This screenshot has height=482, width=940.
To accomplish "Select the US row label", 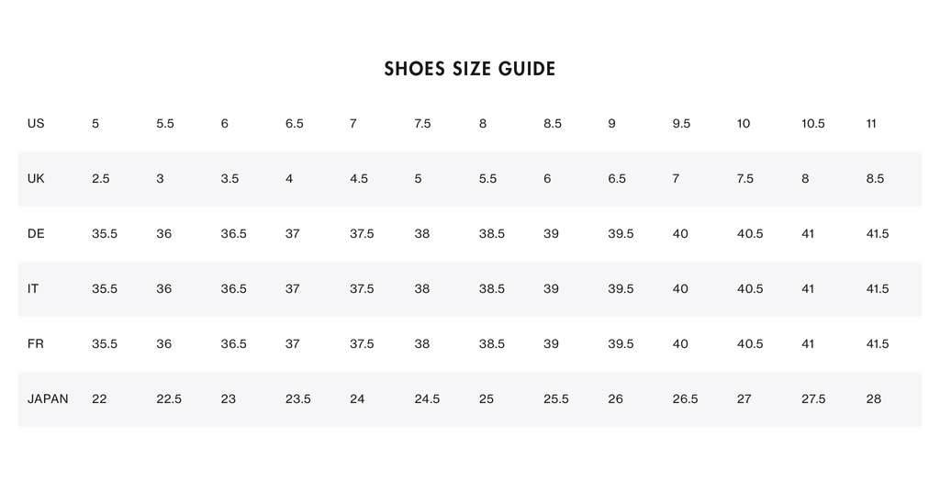I will click(x=36, y=124).
